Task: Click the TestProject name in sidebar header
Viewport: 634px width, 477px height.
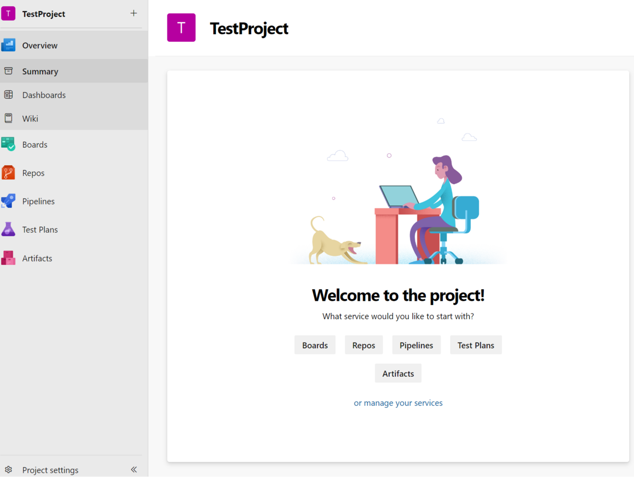Action: coord(44,14)
